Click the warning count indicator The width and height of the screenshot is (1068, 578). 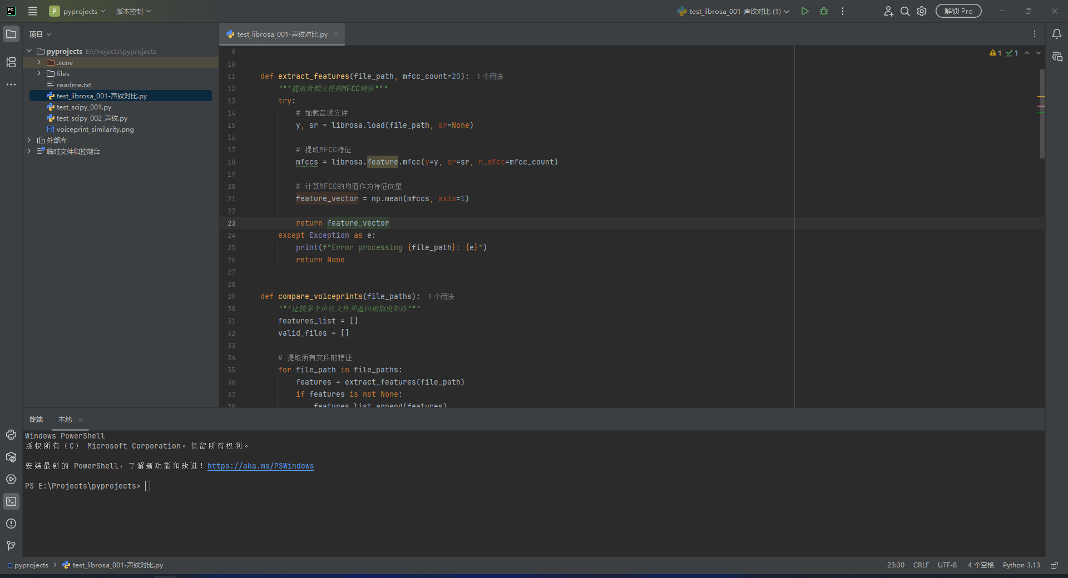pyautogui.click(x=996, y=53)
